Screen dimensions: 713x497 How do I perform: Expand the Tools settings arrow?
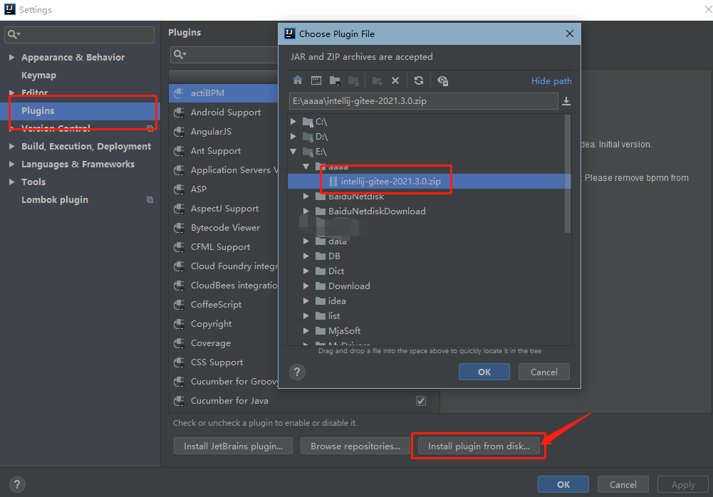click(x=11, y=182)
